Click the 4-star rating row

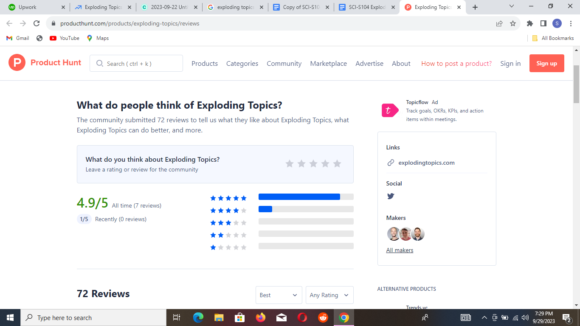[228, 210]
